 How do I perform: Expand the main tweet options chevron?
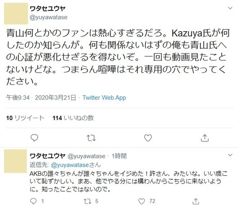tap(230, 8)
